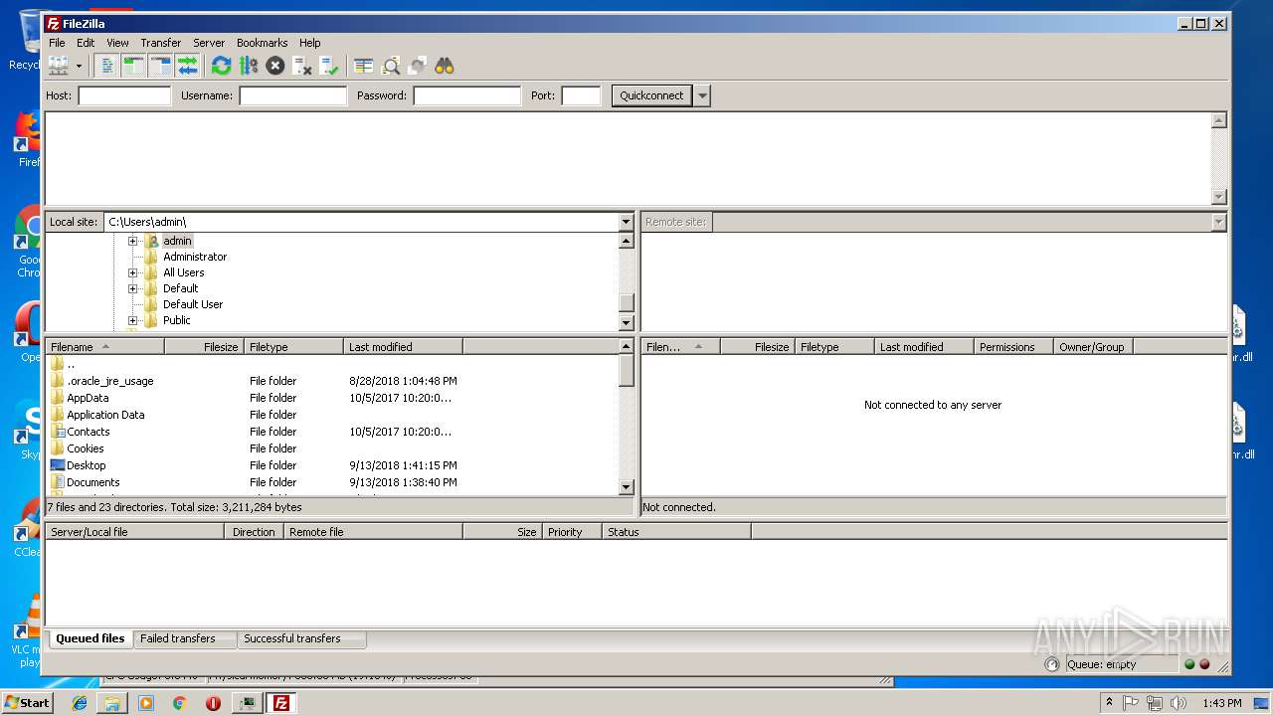Click the Host input field

pyautogui.click(x=124, y=95)
